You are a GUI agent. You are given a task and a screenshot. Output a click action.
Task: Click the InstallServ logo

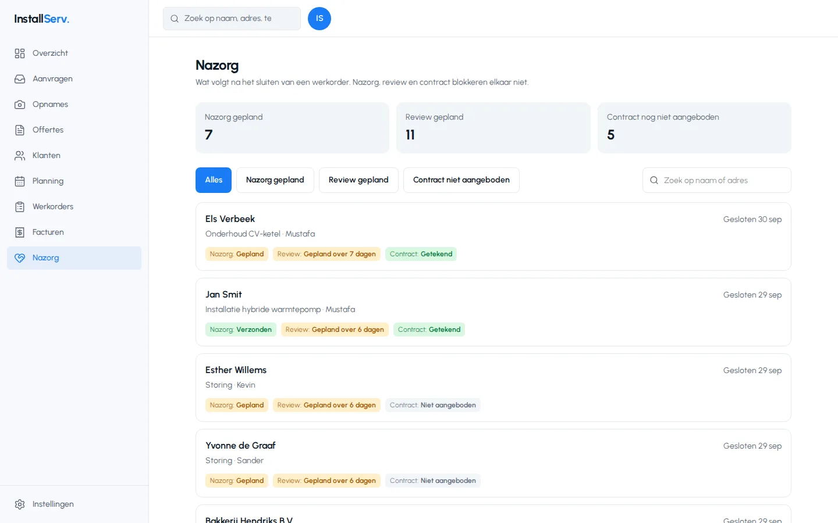click(42, 19)
